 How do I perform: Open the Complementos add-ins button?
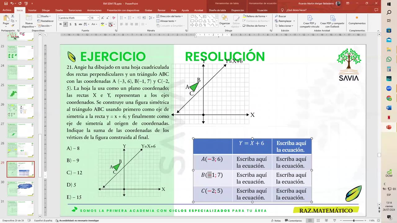(x=357, y=20)
